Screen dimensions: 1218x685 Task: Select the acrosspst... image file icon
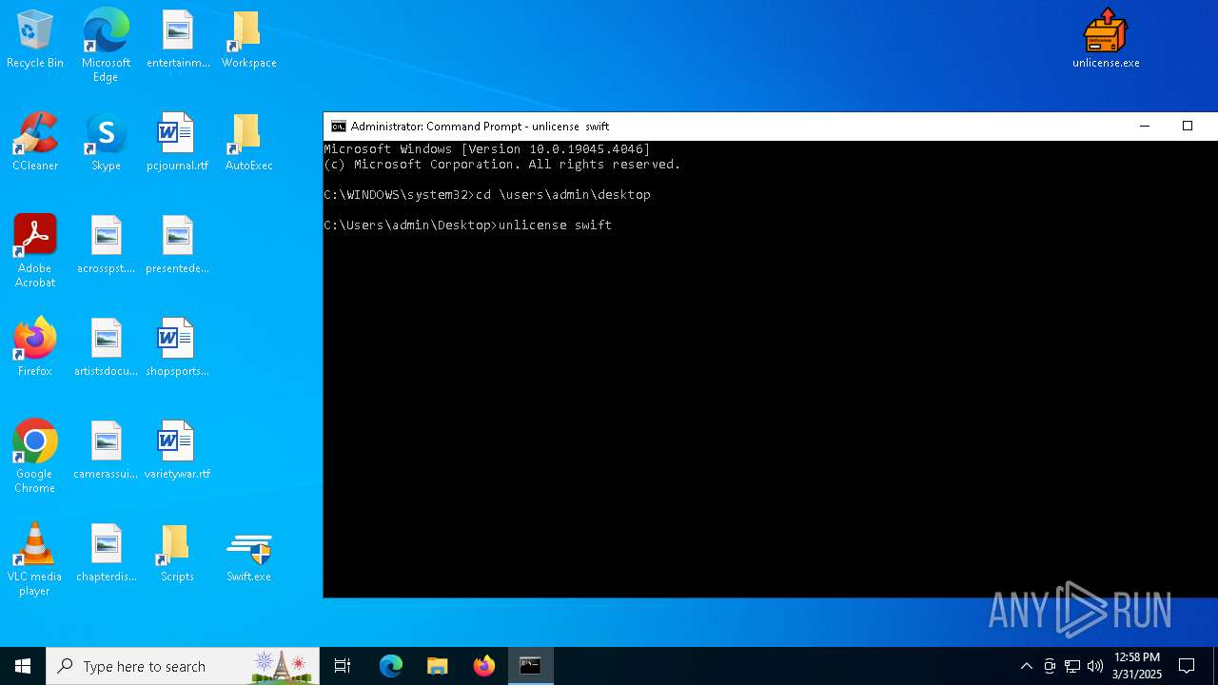pyautogui.click(x=106, y=245)
